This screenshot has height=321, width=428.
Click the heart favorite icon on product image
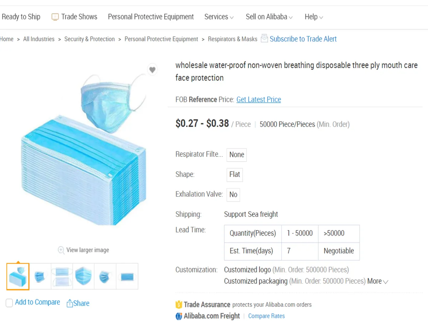(152, 70)
